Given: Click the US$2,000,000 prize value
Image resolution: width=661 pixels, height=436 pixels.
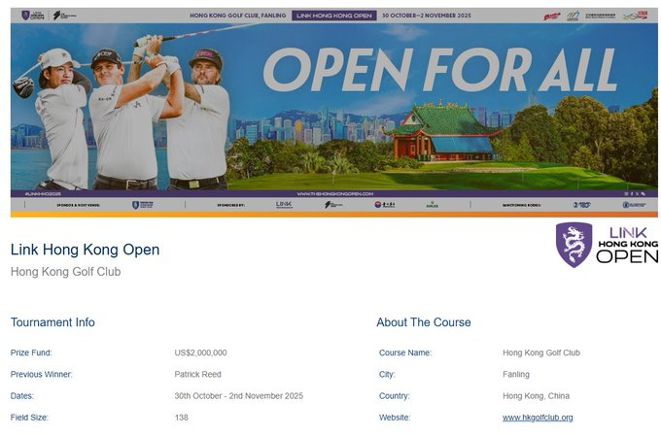Looking at the screenshot, I should click(200, 352).
